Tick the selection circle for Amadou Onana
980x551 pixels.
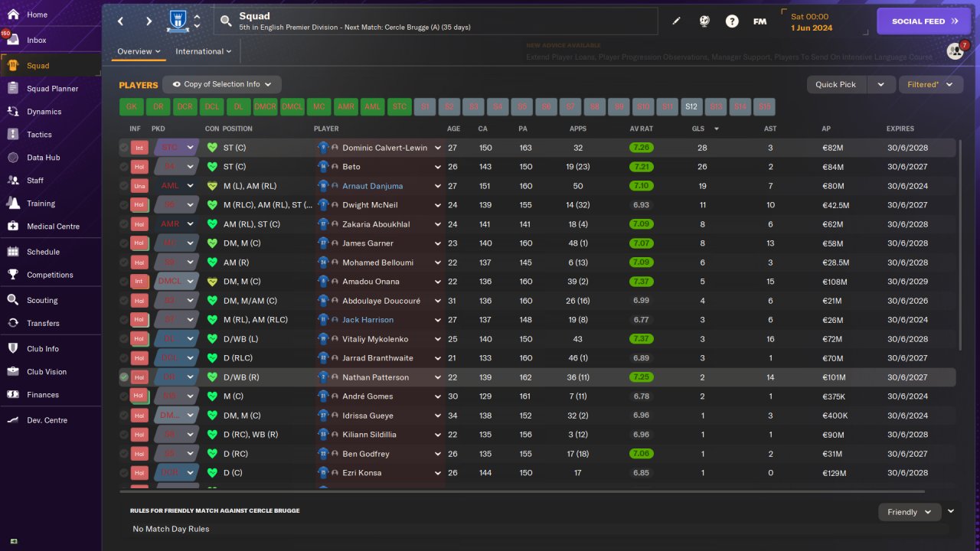click(x=124, y=282)
